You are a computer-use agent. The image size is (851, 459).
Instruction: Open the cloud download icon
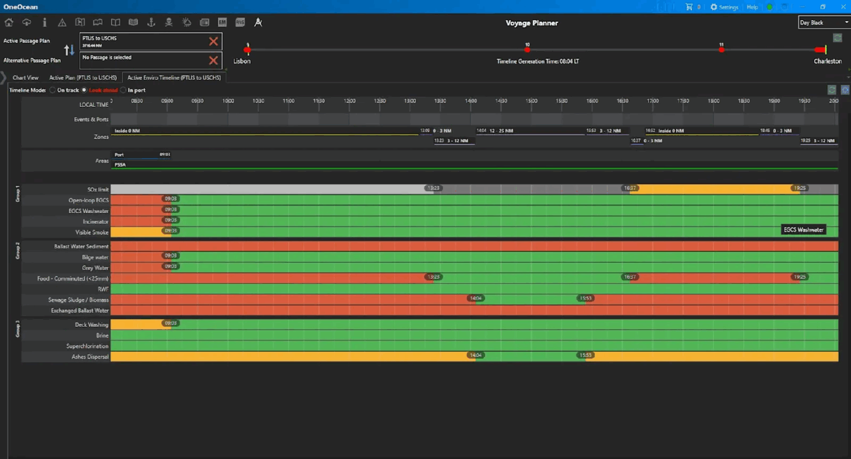point(27,22)
